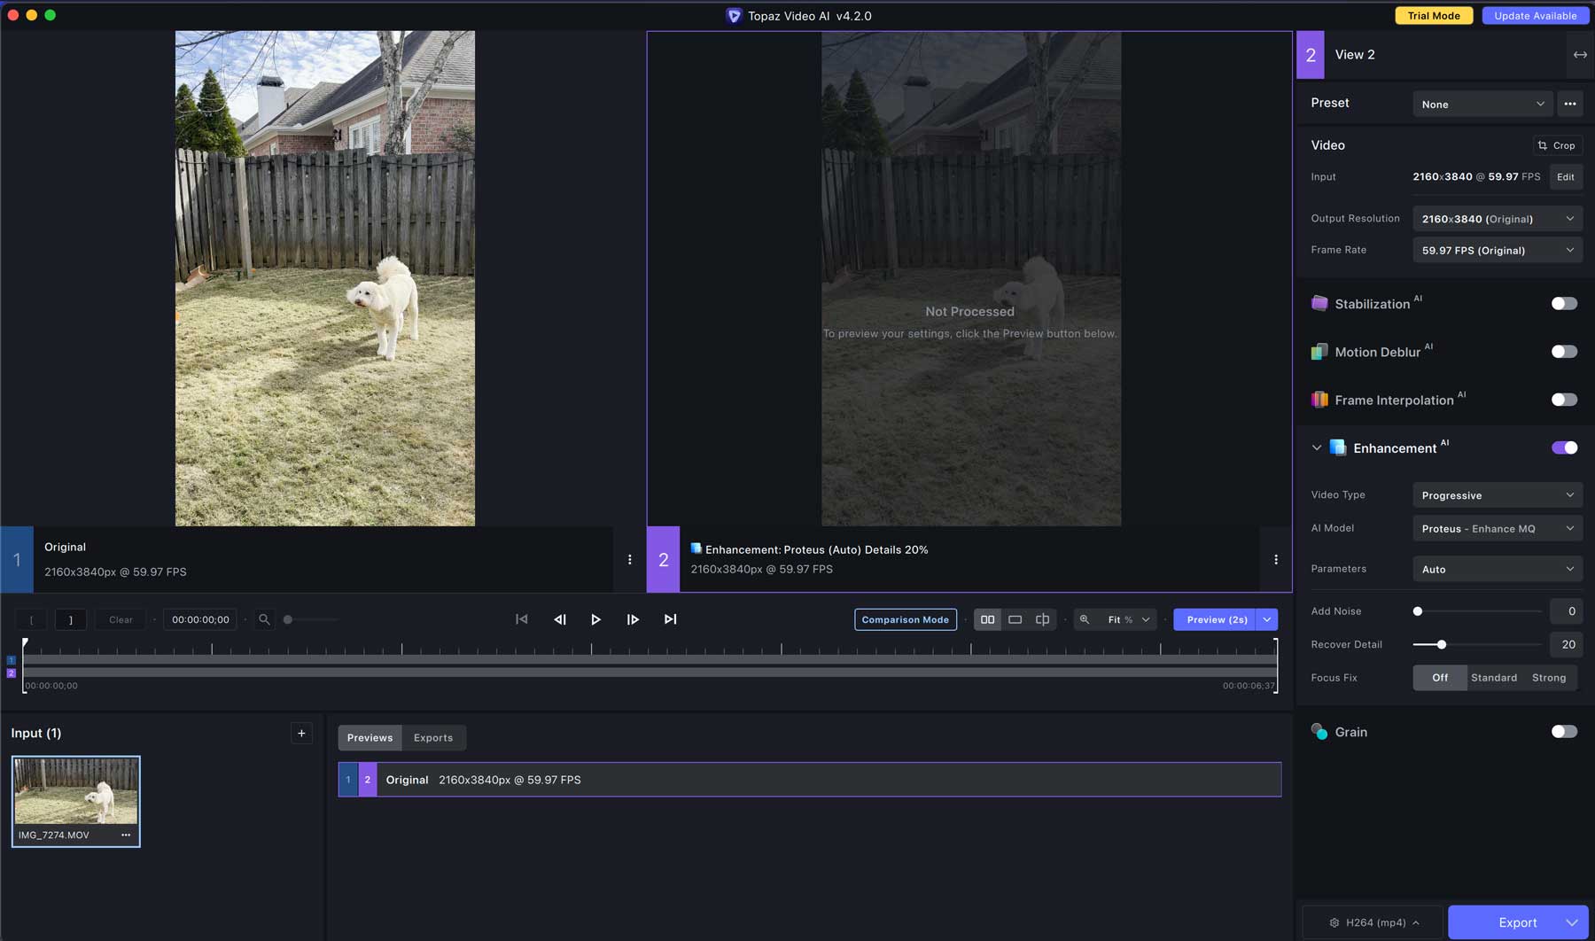Select the single view layout icon

tap(1014, 619)
